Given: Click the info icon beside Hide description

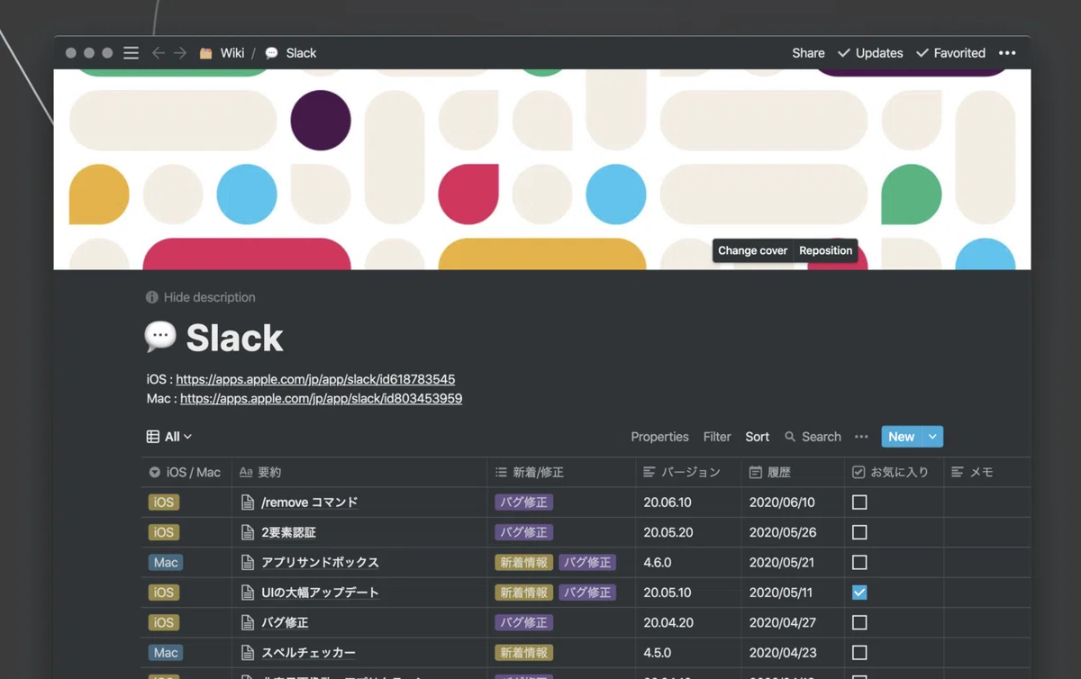Looking at the screenshot, I should pyautogui.click(x=152, y=297).
